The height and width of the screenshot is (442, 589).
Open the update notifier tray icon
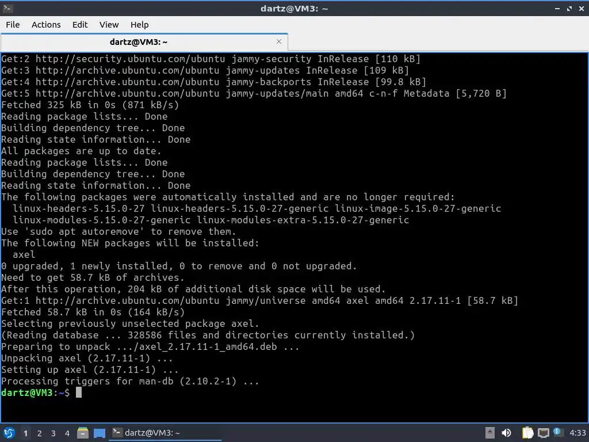[x=558, y=432]
